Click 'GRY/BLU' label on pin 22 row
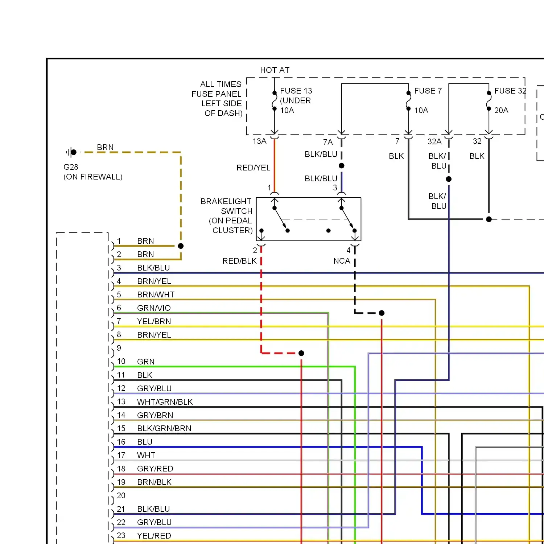This screenshot has height=544, width=544. (154, 522)
